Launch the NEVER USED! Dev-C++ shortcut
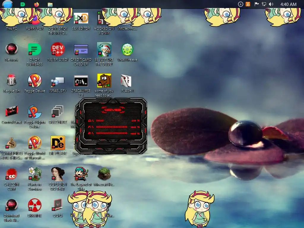Image resolution: width=304 pixels, height=228 pixels. tap(58, 52)
